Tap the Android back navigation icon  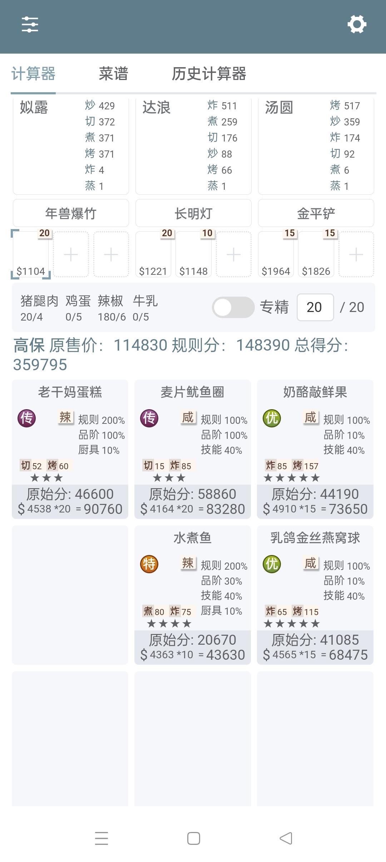[x=286, y=838]
